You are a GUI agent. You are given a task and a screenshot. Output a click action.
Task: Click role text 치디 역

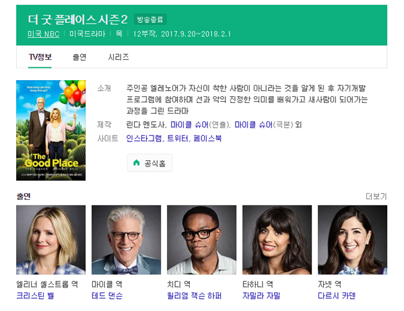click(179, 284)
